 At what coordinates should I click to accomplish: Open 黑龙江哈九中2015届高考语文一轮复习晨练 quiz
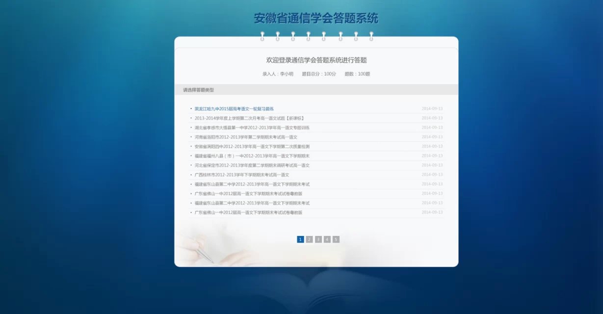tap(234, 109)
